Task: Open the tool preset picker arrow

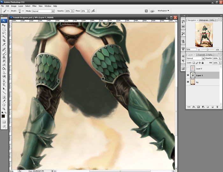Action: point(8,11)
